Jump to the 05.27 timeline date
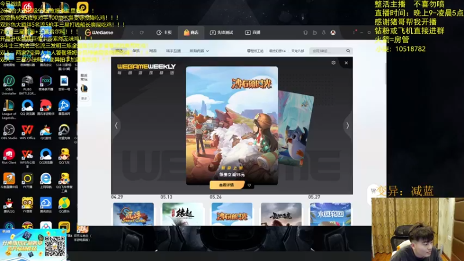 (314, 197)
